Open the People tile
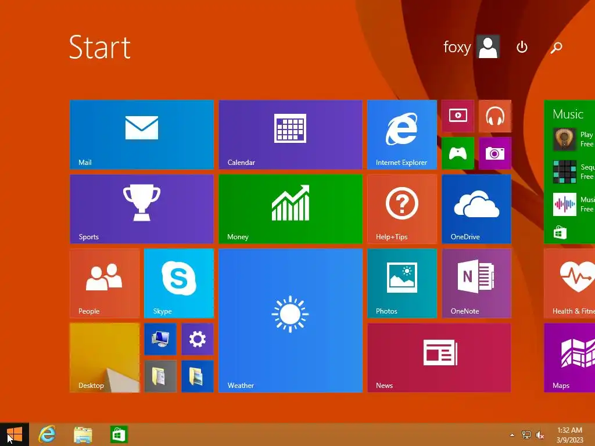595x446 pixels. point(105,283)
